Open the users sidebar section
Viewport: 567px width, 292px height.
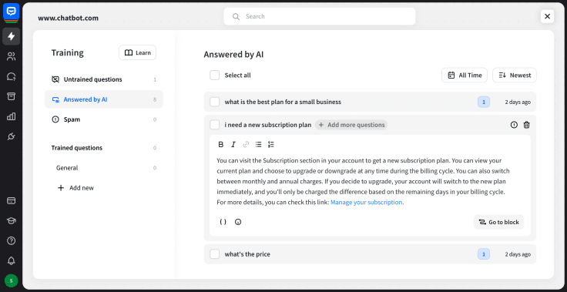[x=12, y=56]
